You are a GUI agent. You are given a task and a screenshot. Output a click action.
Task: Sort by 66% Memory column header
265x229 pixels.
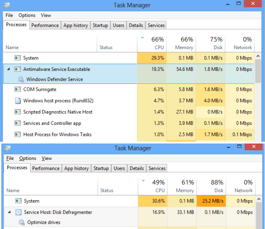pyautogui.click(x=181, y=44)
